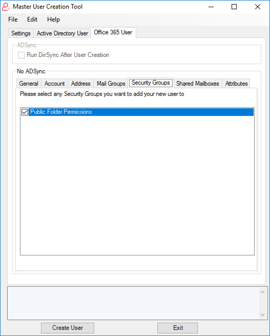This screenshot has width=270, height=336.
Task: Open the Shared Mailboxes sub-tab
Action: tap(198, 84)
